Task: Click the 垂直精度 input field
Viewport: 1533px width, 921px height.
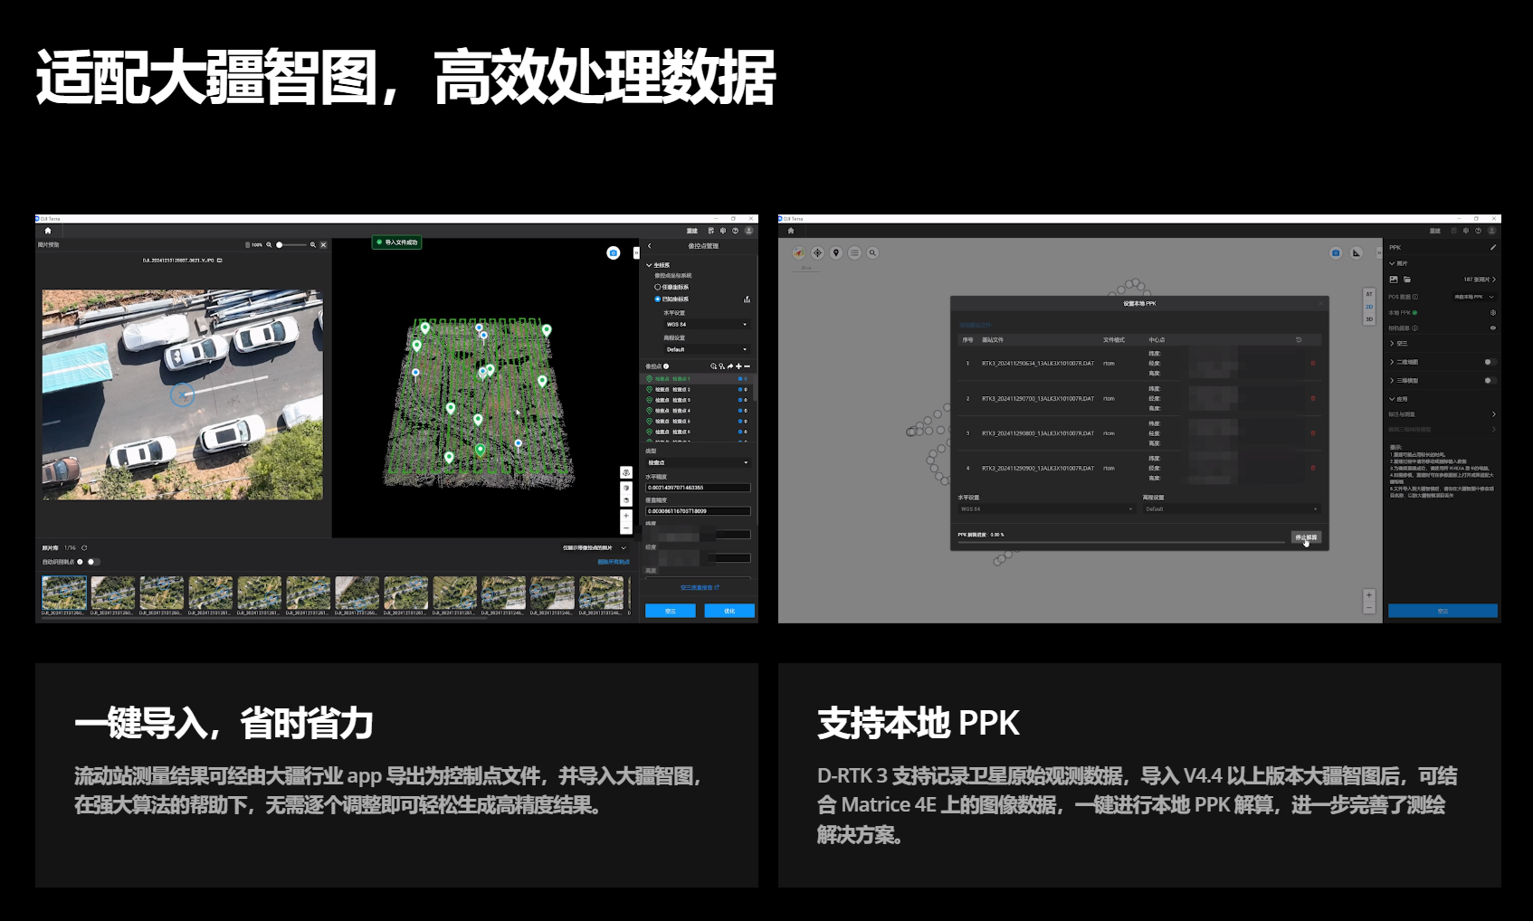Action: 698,511
